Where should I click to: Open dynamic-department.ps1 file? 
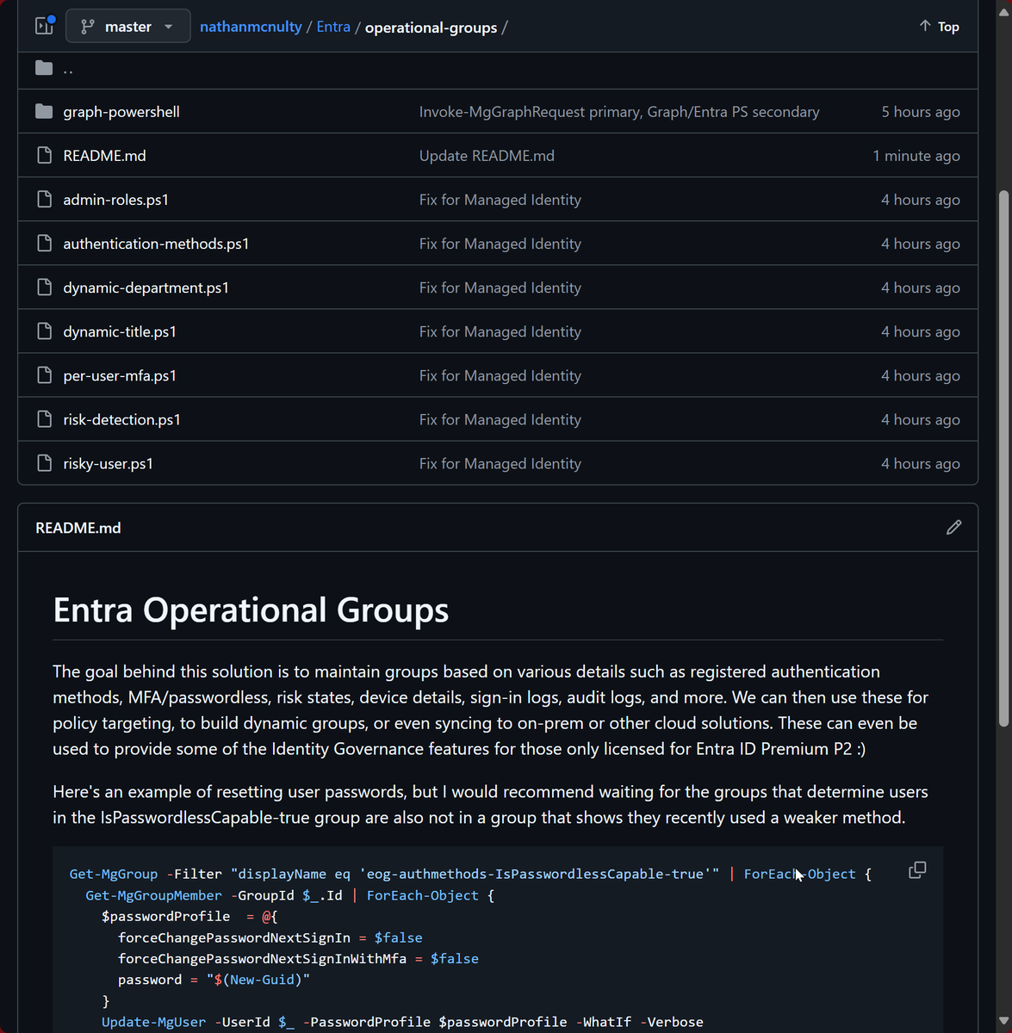[x=146, y=288]
